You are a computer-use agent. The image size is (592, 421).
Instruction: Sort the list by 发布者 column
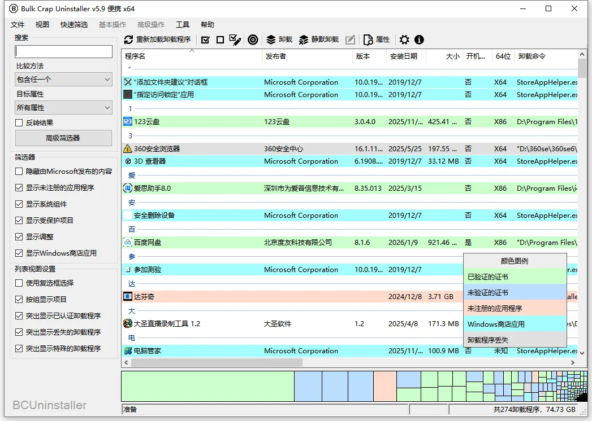point(307,56)
